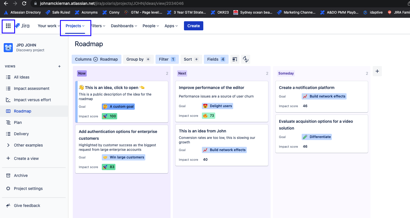
Task: Click the blue Create button
Action: [x=193, y=26]
